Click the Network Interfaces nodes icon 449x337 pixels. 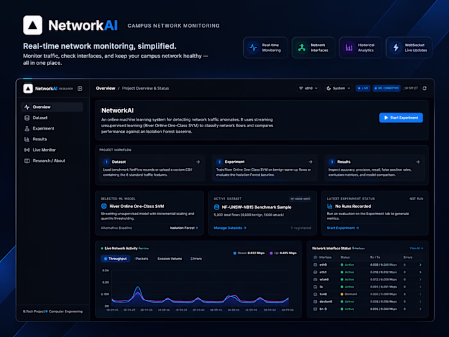click(301, 48)
